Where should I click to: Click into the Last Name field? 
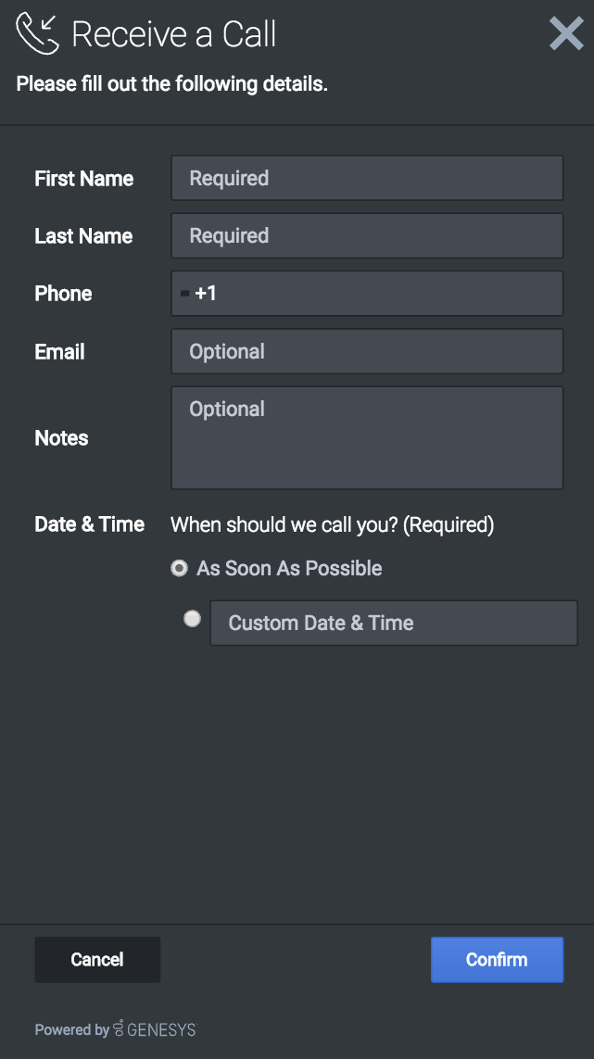pyautogui.click(x=367, y=235)
